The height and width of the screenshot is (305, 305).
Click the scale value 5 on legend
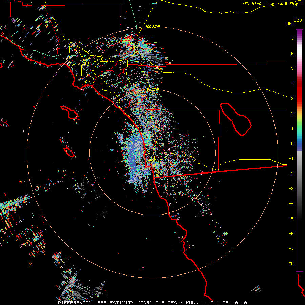pos(292,68)
